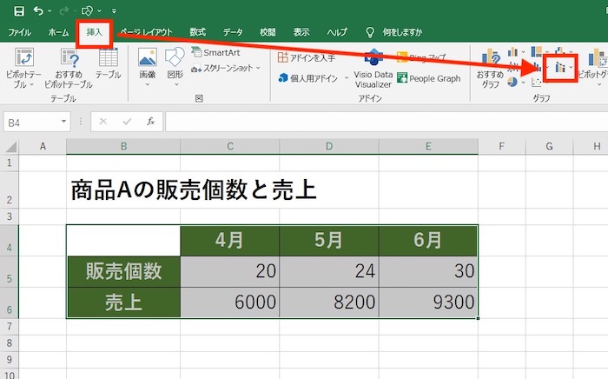The image size is (608, 379).
Task: Open おすすめグラフ recommended charts
Action: [x=490, y=69]
